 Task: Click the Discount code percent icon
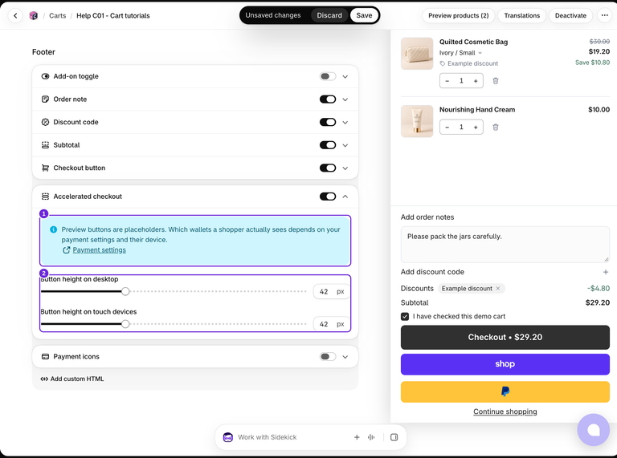45,122
